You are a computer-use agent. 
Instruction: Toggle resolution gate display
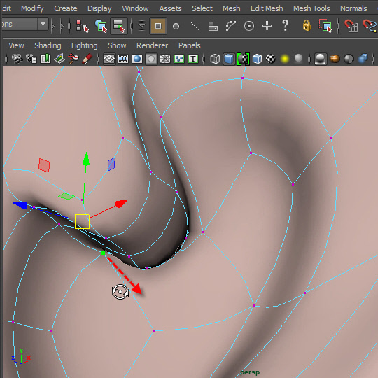tap(137, 59)
